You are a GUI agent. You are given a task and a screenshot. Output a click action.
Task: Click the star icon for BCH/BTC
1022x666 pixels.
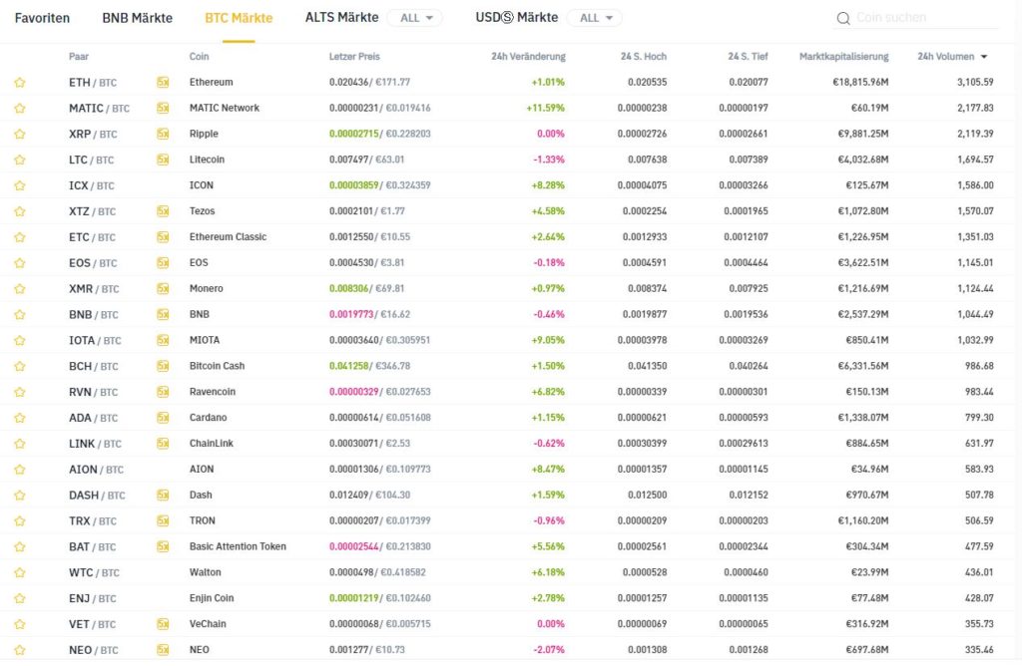(x=20, y=366)
